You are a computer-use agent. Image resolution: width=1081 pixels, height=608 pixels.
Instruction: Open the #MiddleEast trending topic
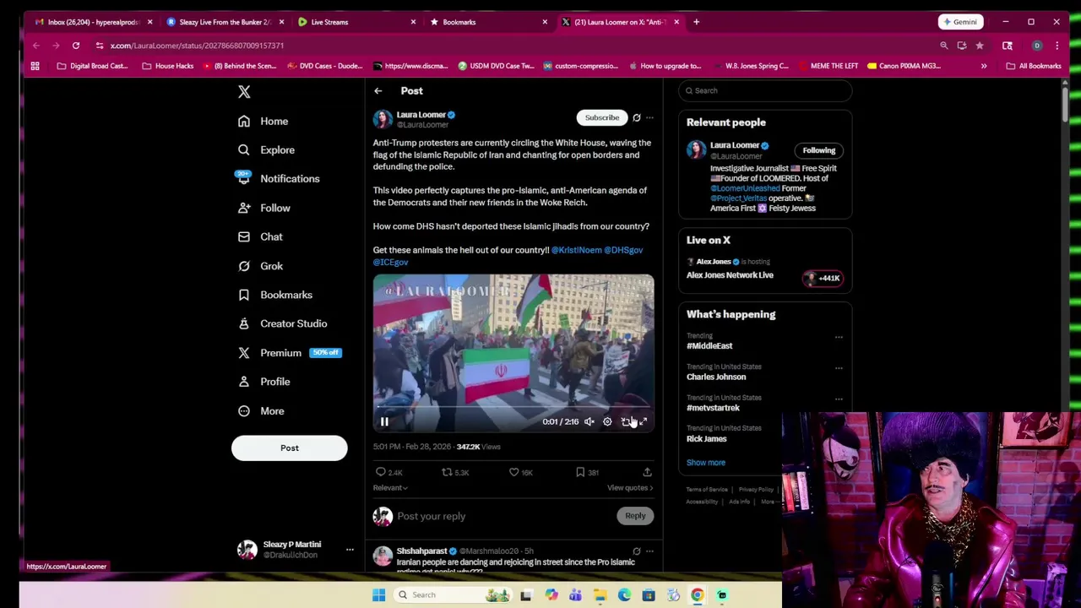pos(709,346)
